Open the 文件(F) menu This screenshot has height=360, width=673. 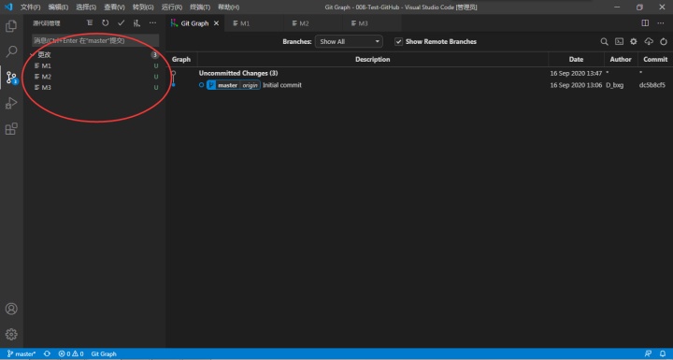pos(31,7)
